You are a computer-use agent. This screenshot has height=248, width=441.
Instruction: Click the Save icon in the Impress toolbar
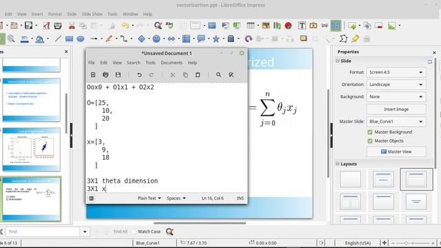[28, 26]
